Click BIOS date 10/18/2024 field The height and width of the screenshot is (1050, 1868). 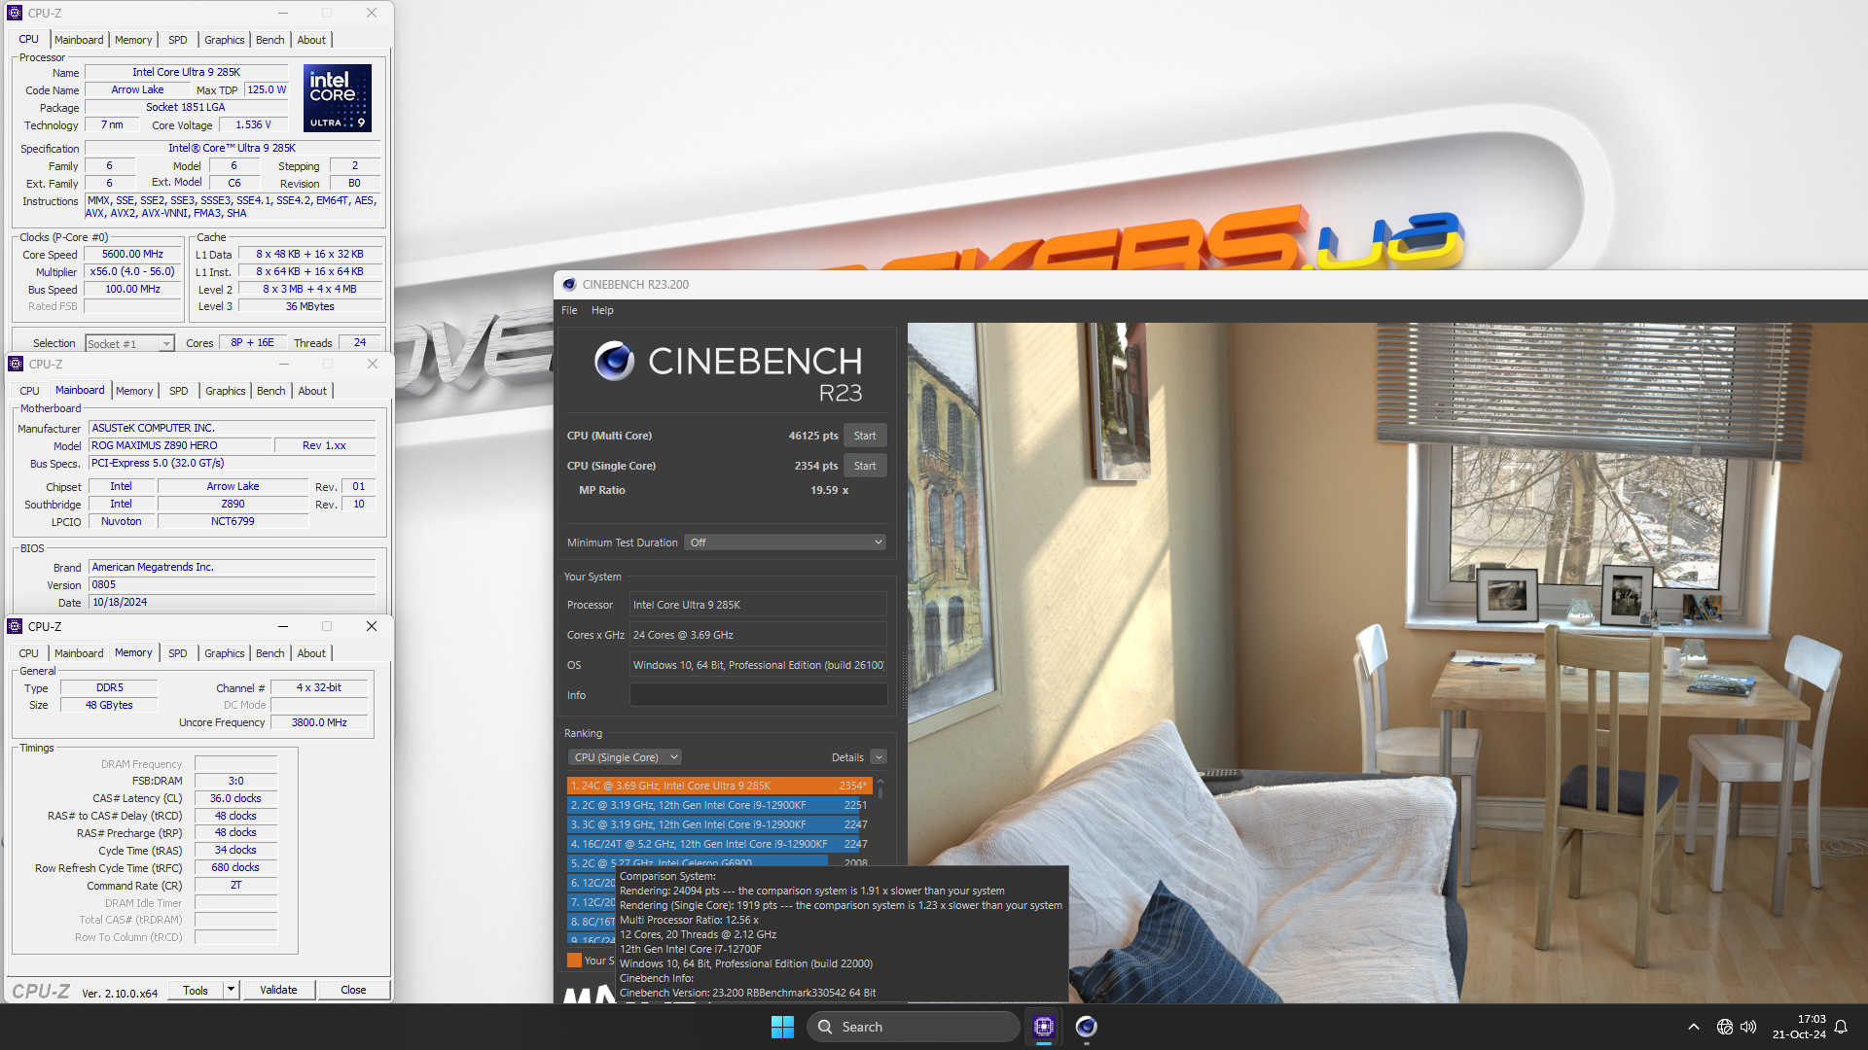click(232, 602)
